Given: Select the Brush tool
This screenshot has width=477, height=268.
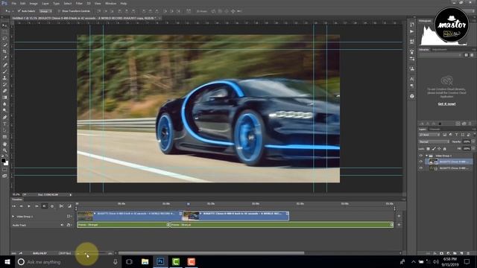Looking at the screenshot, I should tap(4, 71).
